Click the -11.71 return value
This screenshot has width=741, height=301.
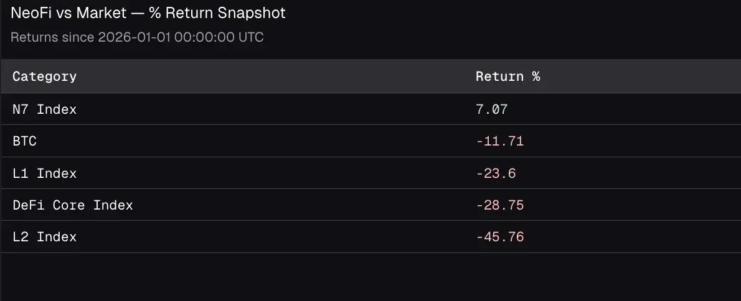499,141
